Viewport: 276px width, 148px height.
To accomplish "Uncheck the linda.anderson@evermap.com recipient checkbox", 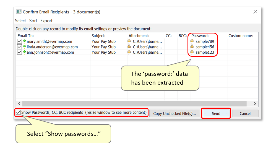I will (x=20, y=47).
